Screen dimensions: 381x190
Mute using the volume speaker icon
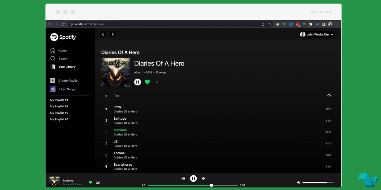pyautogui.click(x=298, y=182)
